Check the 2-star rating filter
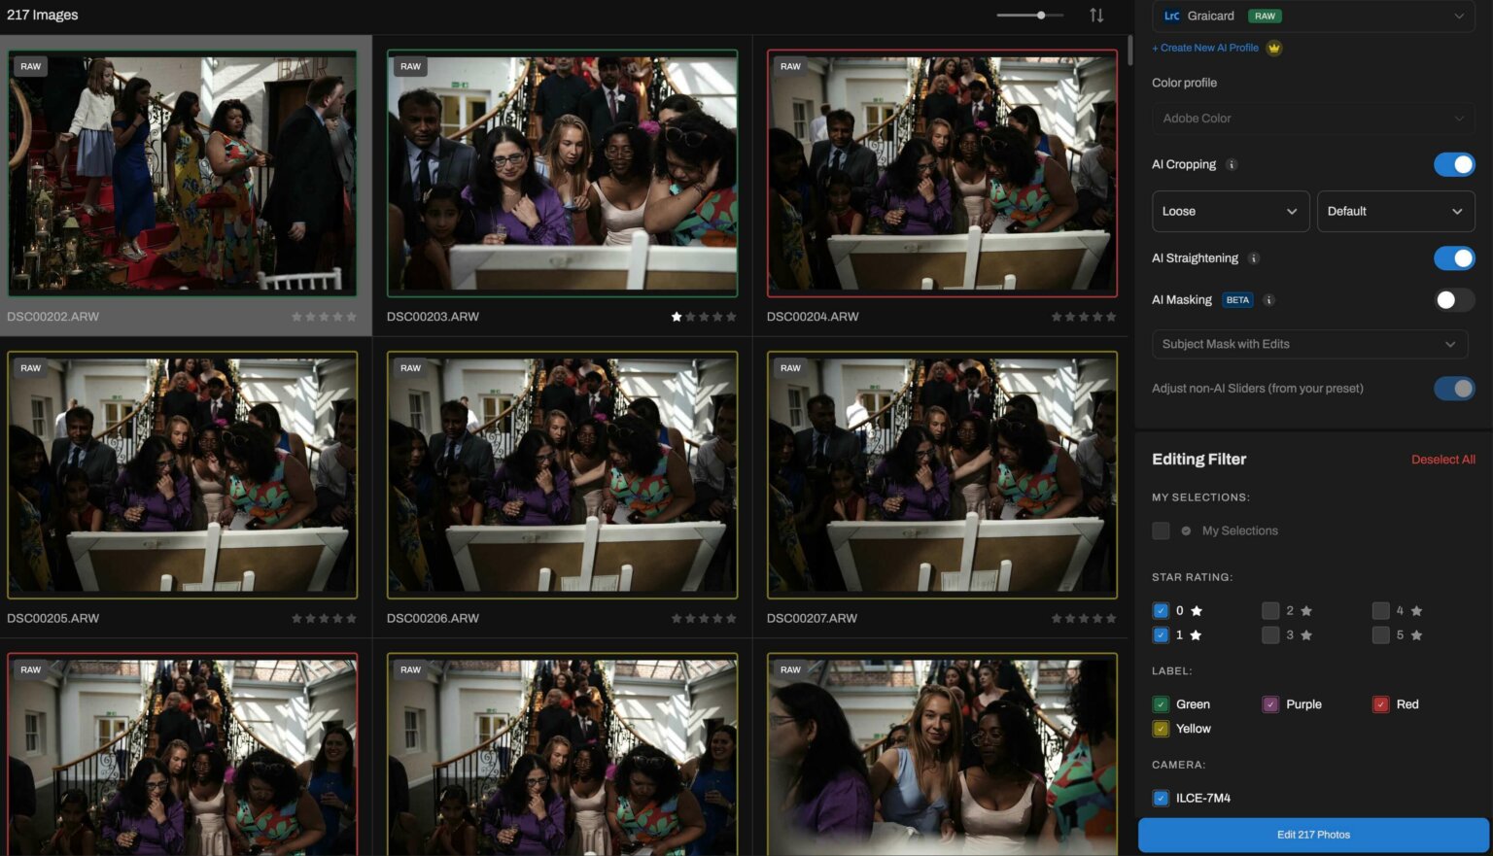This screenshot has width=1493, height=856. (x=1270, y=610)
